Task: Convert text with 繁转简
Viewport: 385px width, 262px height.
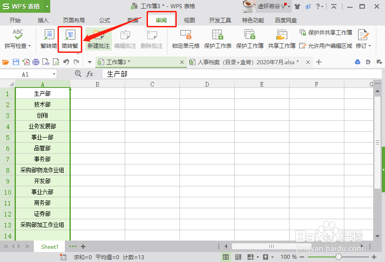Action: point(49,39)
